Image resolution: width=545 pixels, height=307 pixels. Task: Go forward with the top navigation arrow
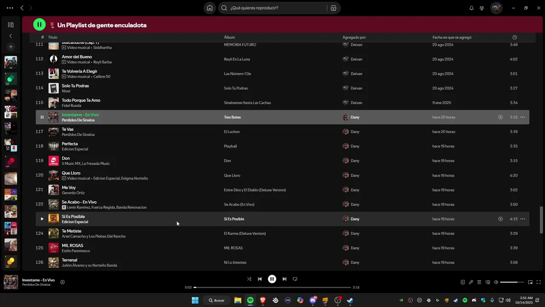[x=31, y=8]
